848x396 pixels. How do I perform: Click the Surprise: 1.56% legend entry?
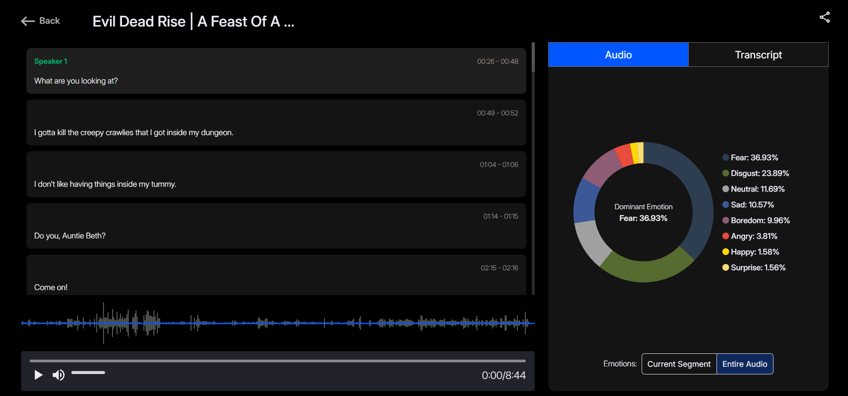[754, 268]
